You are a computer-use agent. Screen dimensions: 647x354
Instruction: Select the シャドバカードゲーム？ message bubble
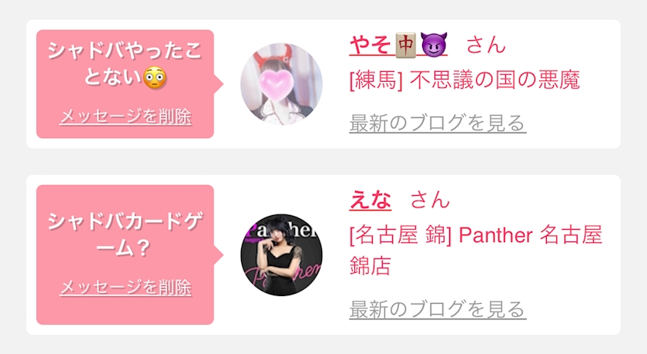point(125,255)
